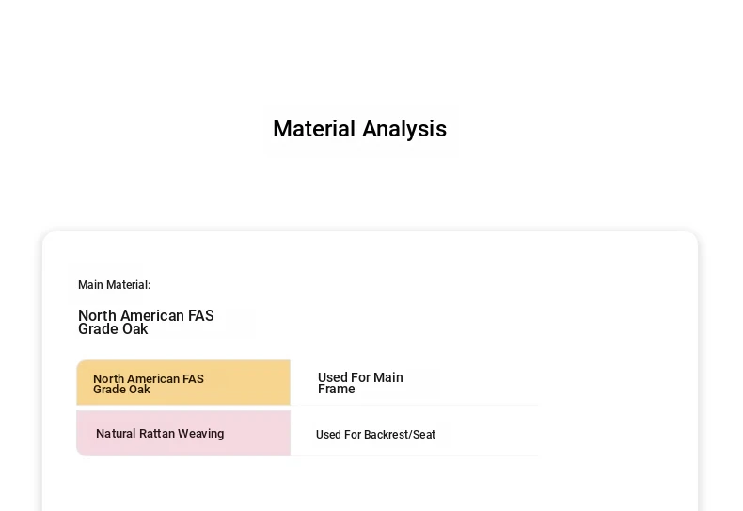Click the Used For Main Frame description
The height and width of the screenshot is (511, 743).
click(360, 383)
